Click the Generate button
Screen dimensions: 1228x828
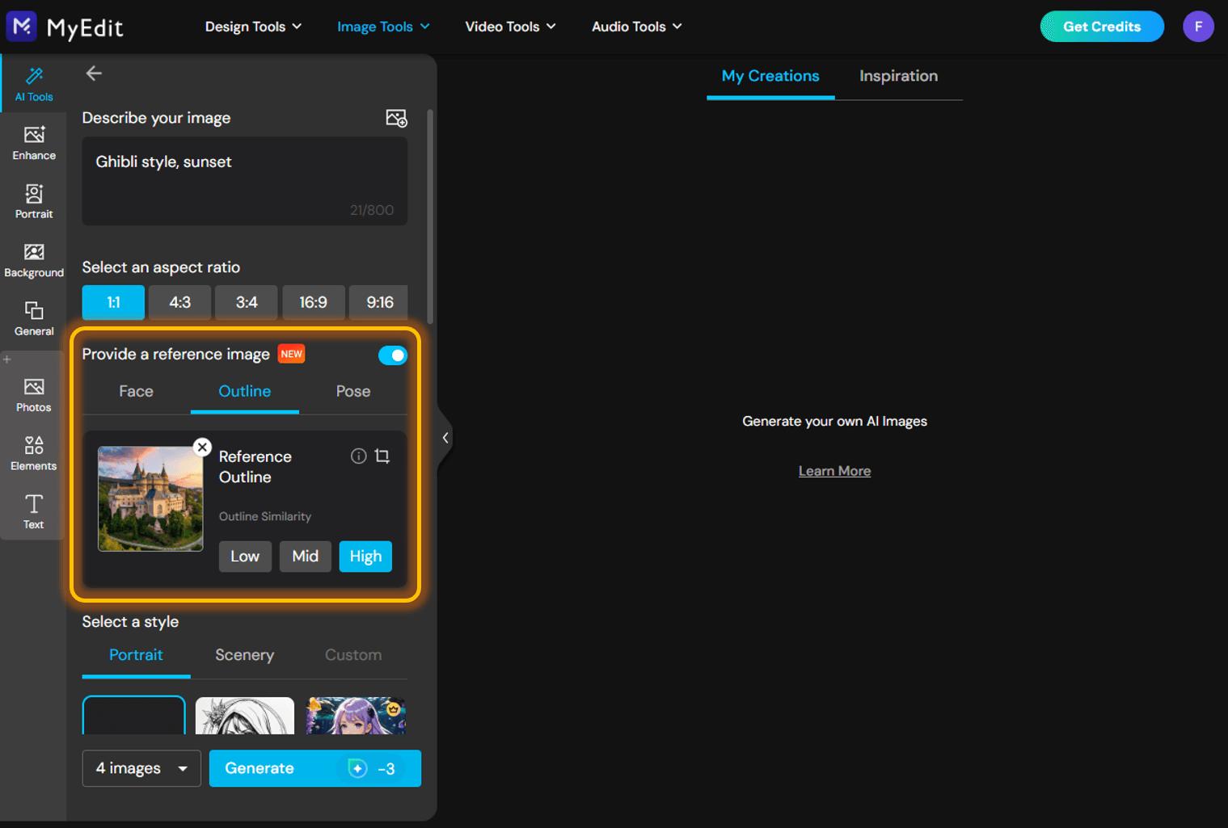point(315,768)
